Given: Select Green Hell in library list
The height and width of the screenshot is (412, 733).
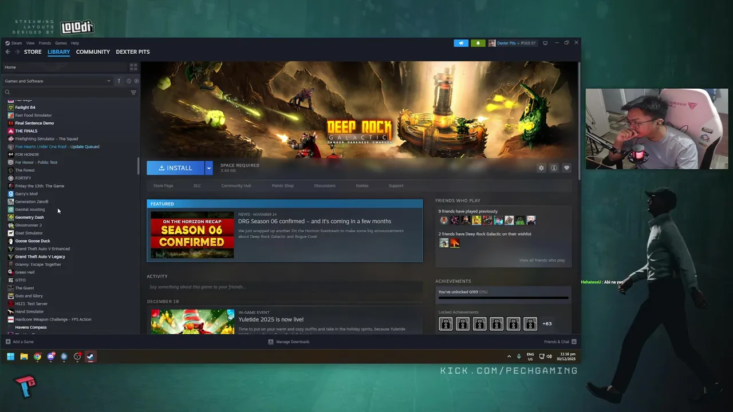Looking at the screenshot, I should (x=25, y=272).
